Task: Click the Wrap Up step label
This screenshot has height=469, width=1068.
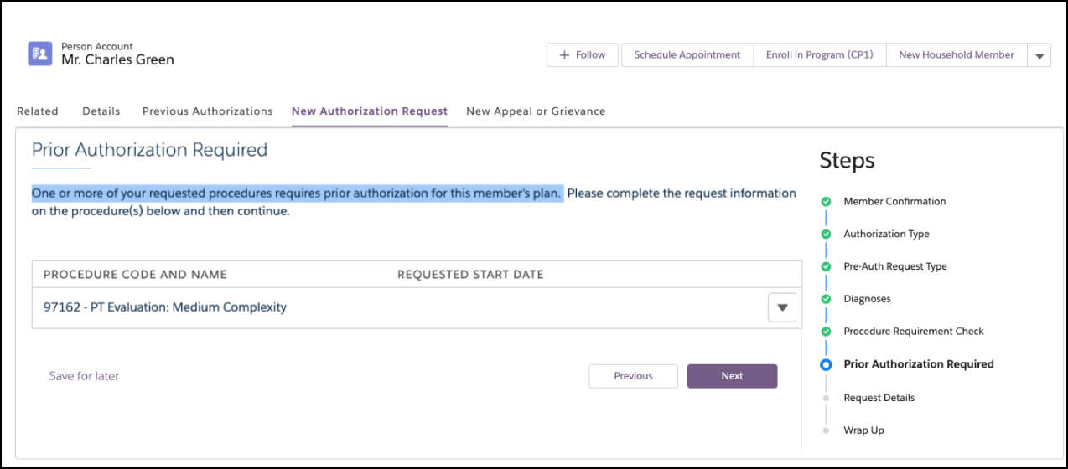Action: (x=863, y=430)
